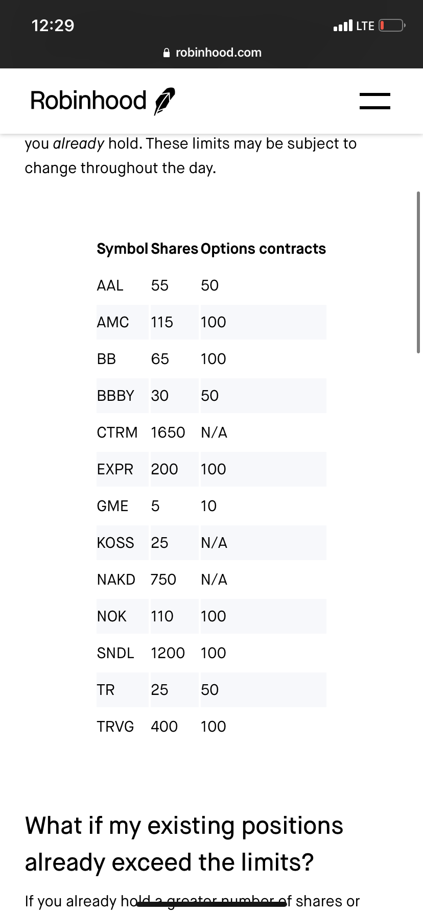Click the page scrollbar on right edge
This screenshot has width=423, height=915.
click(x=418, y=272)
